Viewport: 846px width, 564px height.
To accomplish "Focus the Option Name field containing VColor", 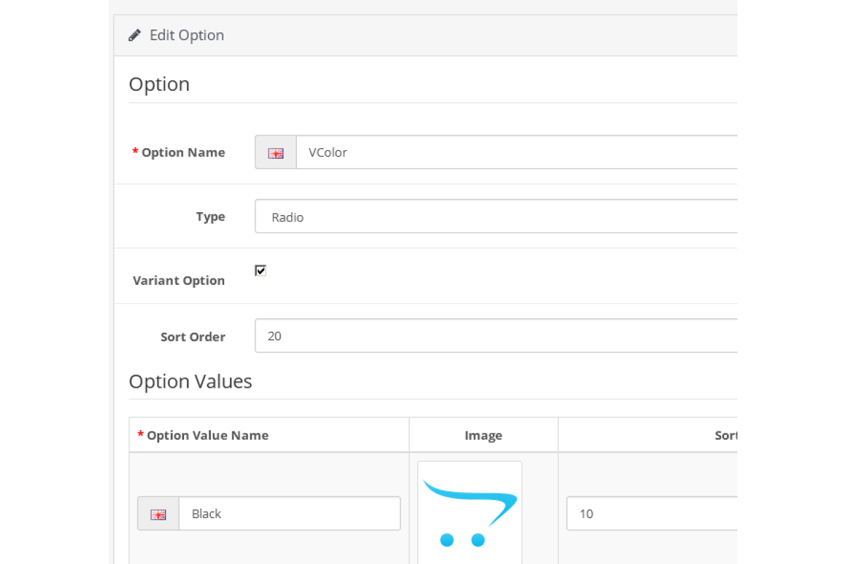I will click(x=516, y=152).
